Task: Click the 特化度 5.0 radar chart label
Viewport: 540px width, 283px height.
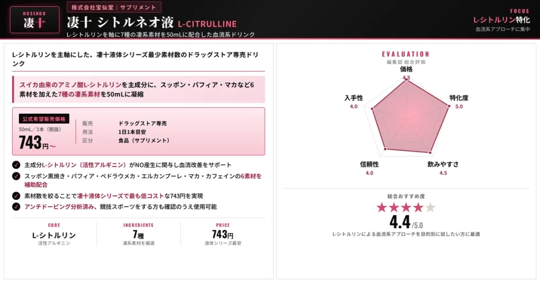Action: pos(459,102)
